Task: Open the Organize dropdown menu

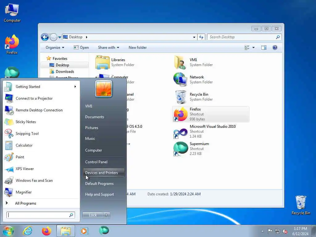Action: pos(55,48)
